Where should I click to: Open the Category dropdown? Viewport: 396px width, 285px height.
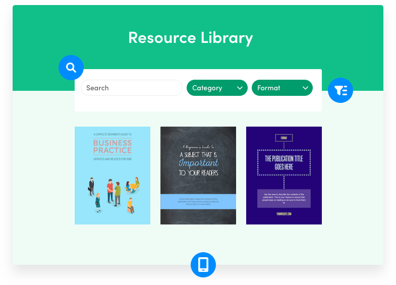217,88
